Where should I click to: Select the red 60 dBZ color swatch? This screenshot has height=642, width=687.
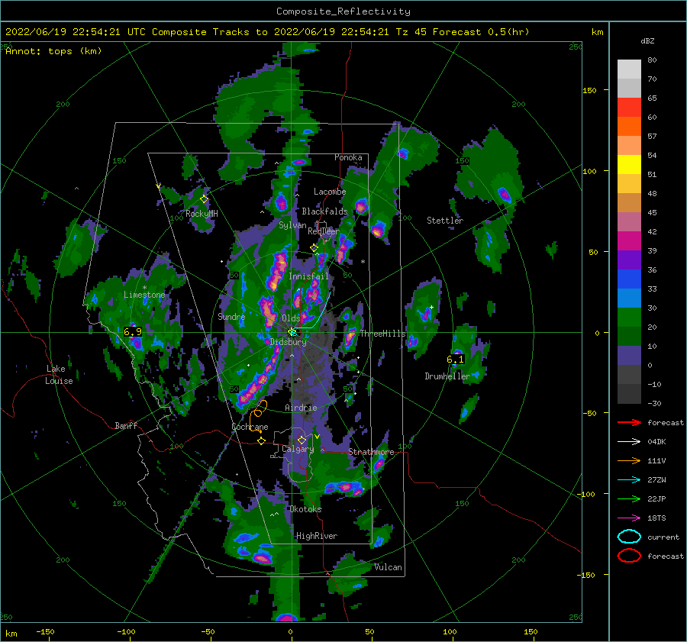pos(629,108)
